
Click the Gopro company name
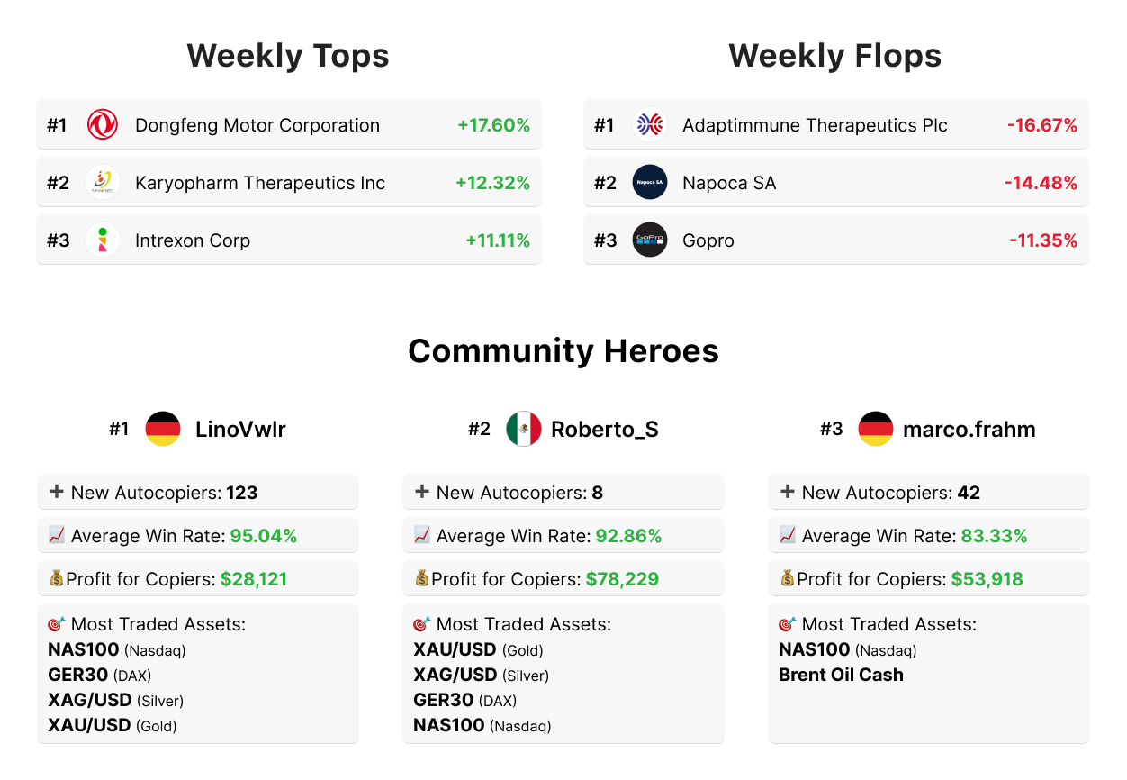click(708, 240)
